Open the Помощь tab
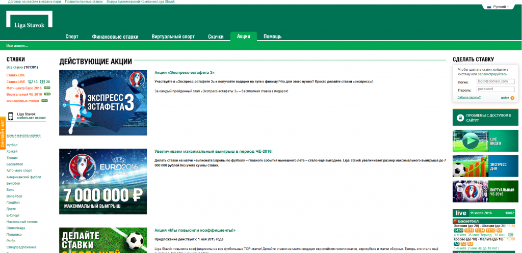 pyautogui.click(x=272, y=37)
